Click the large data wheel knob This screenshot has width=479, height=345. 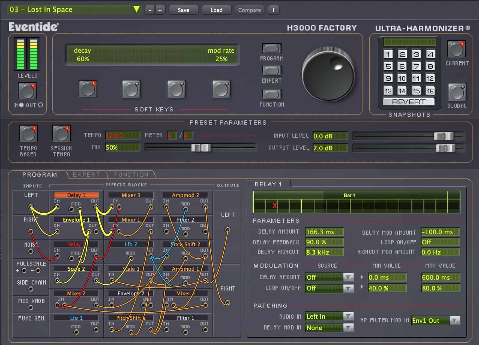click(328, 74)
